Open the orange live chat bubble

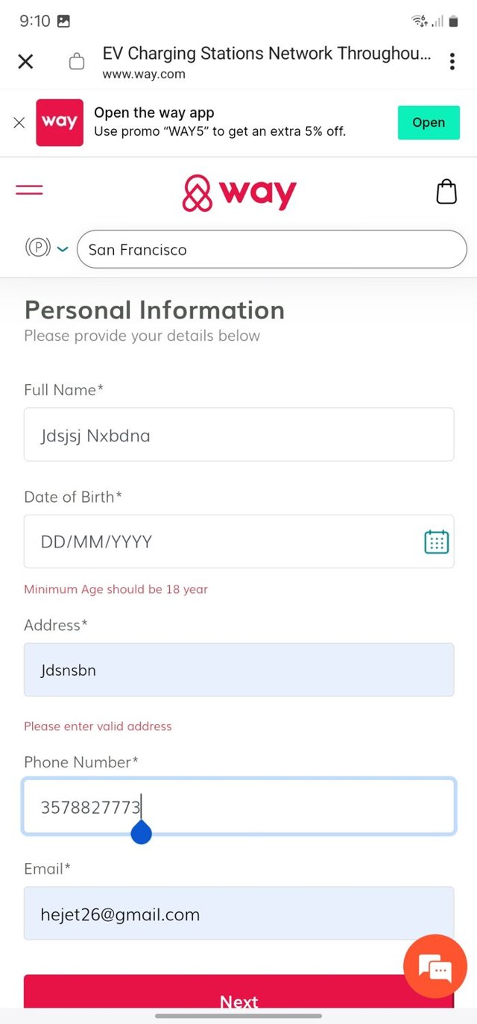tap(435, 967)
